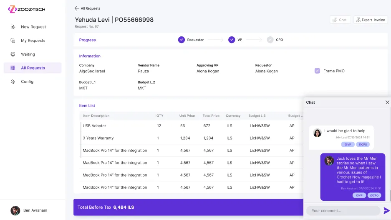Click Approving VP value Alona Kogan
This screenshot has height=220, width=391.
[208, 71]
